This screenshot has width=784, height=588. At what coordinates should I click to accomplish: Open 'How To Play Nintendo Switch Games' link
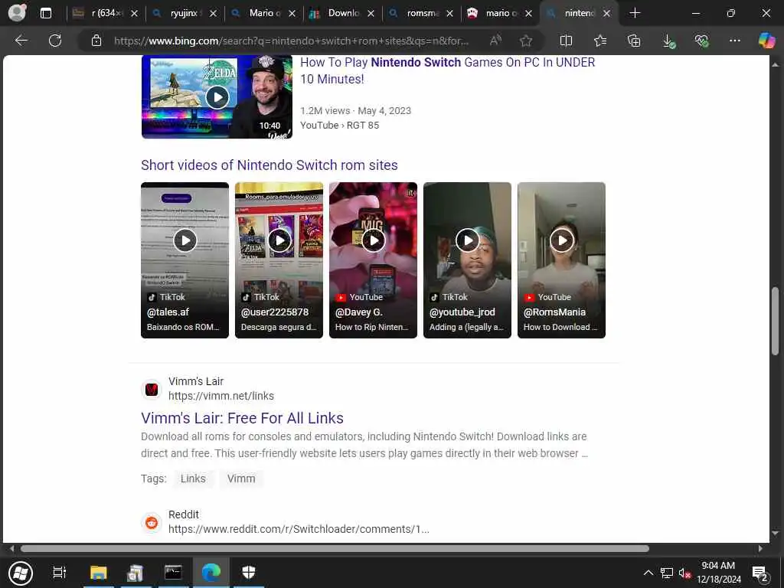point(447,70)
